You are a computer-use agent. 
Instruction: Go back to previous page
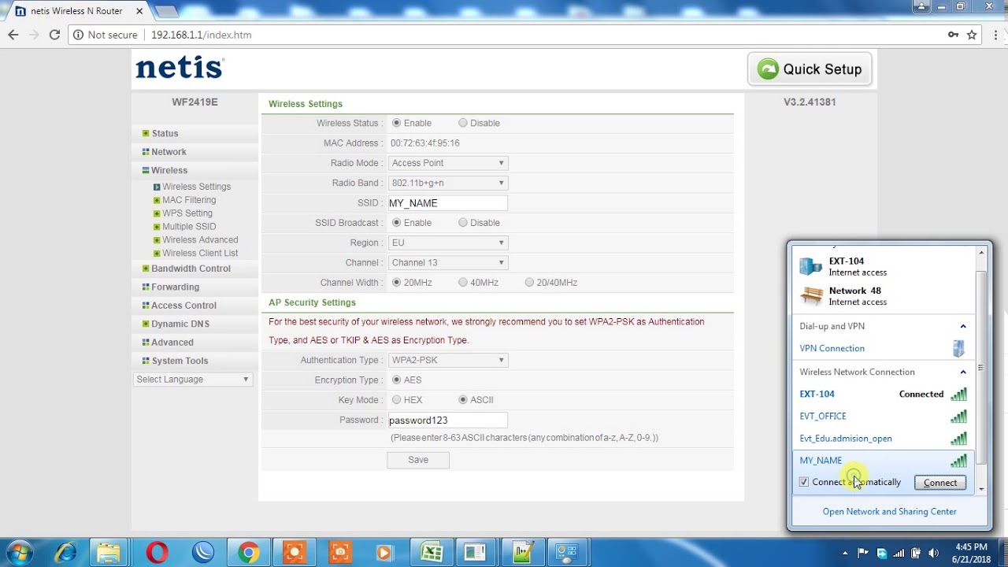(13, 35)
